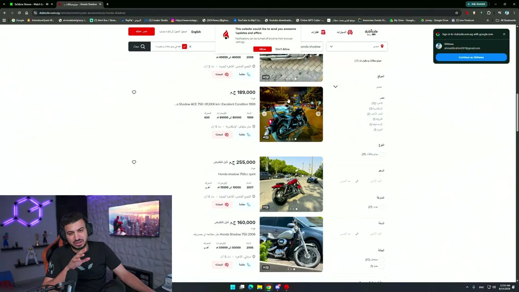Open the Google bookmark

[x=18, y=20]
